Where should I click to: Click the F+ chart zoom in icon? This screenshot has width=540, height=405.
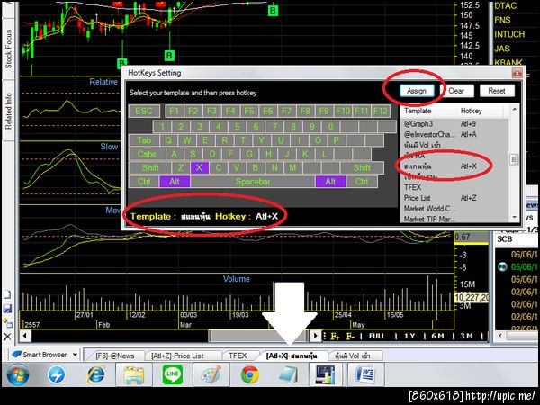335,336
